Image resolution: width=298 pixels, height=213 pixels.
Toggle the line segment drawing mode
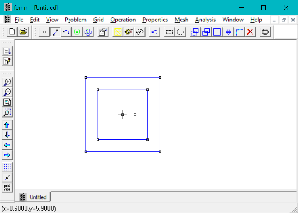(55, 32)
